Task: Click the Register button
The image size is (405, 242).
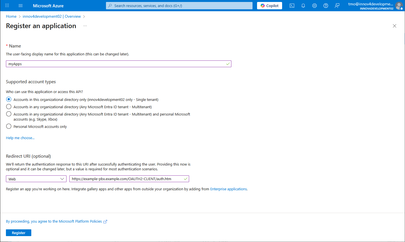Action: [19, 233]
